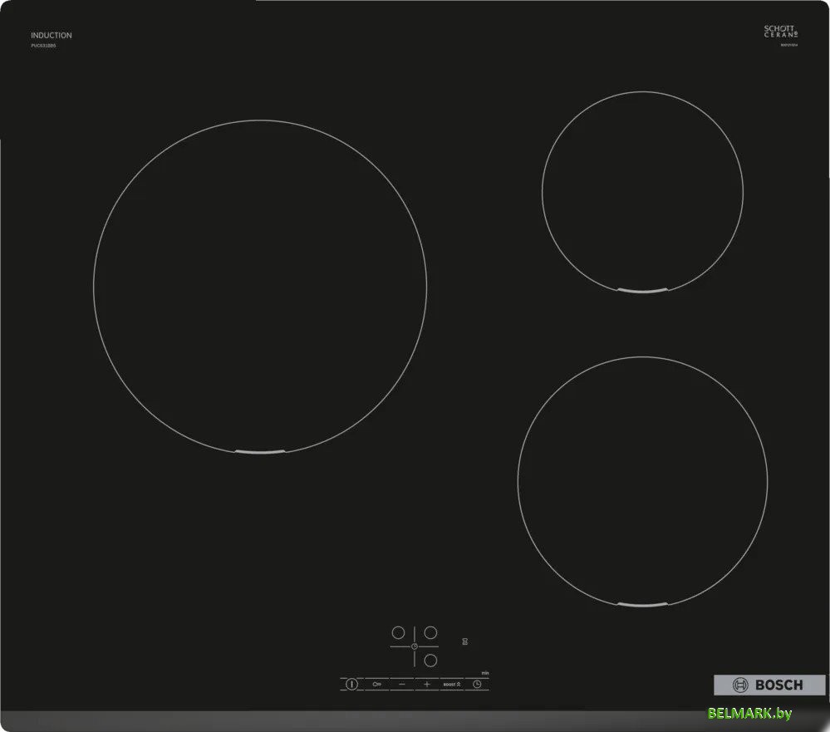This screenshot has width=830, height=732.
Task: Click the lower-right cooking zone
Action: (x=642, y=482)
